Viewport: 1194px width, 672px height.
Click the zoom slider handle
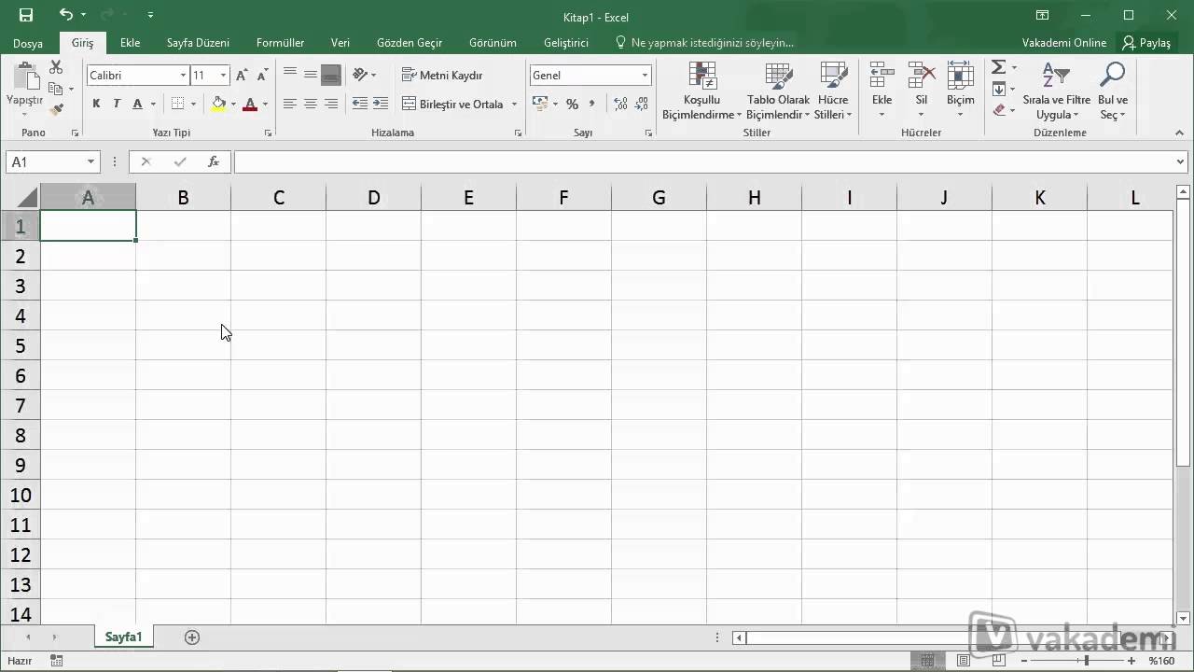click(x=1086, y=661)
